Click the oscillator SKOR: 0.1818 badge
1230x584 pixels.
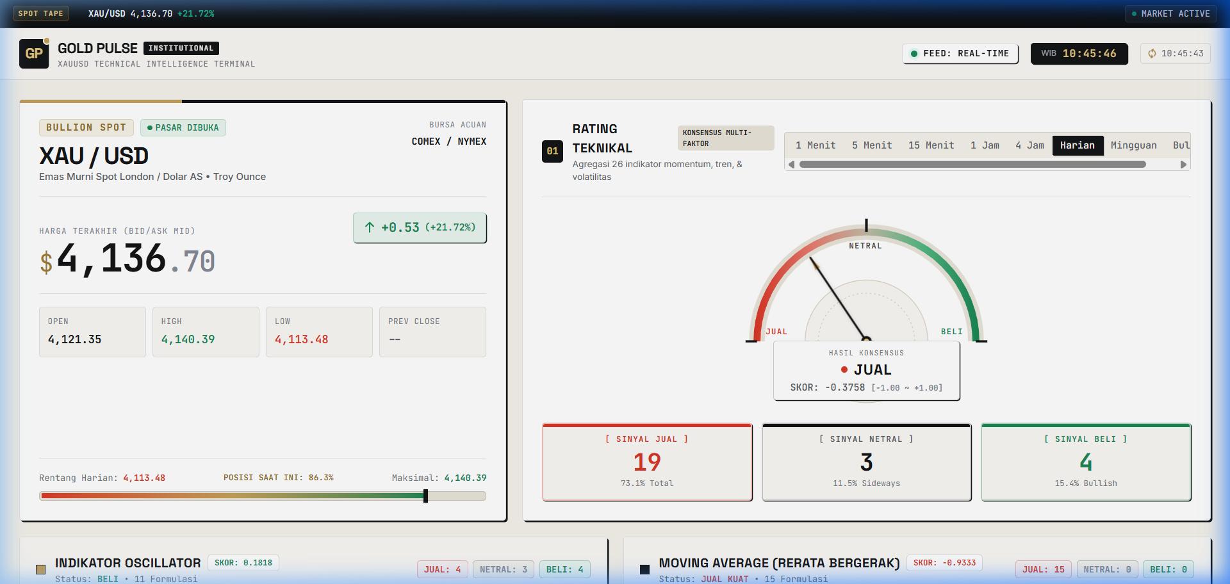[x=243, y=563]
